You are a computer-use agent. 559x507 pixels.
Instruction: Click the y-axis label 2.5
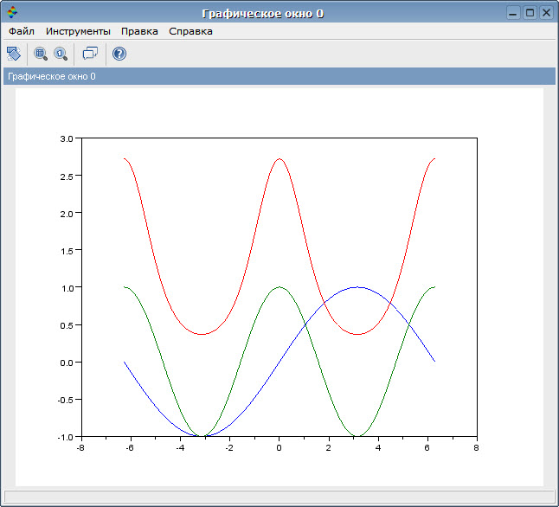tap(67, 176)
